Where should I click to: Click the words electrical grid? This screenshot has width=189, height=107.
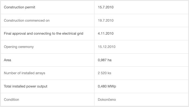73,34
